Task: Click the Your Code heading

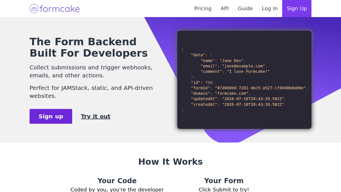Action: pos(117,181)
